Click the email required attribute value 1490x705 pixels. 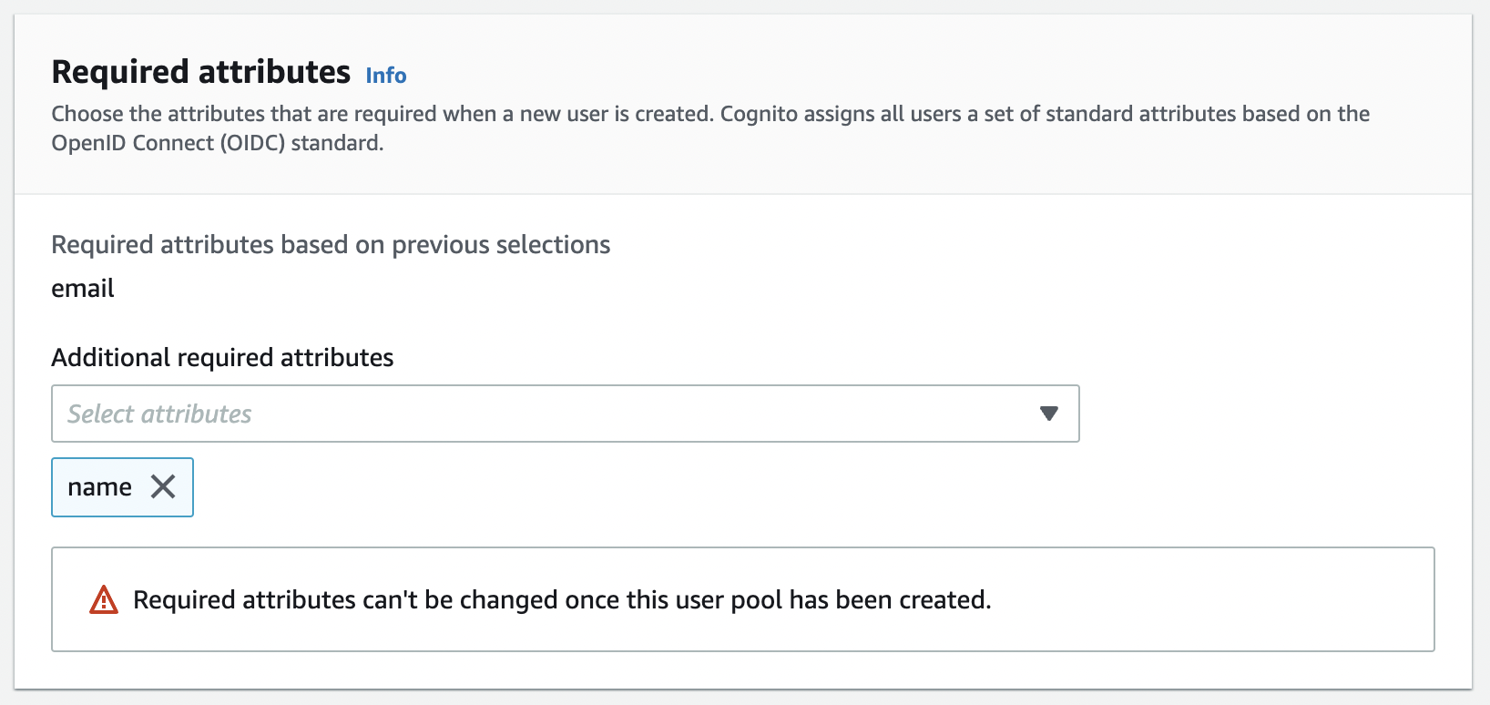[x=83, y=289]
